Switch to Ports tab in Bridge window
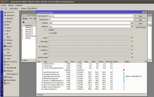Screen dimensions: 154x97 pyautogui.click(x=31, y=18)
